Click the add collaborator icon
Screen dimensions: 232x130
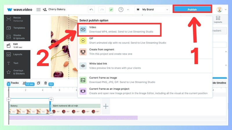[45, 10]
